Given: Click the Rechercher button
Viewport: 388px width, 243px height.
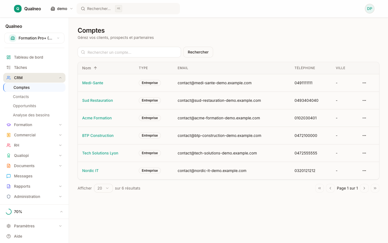Looking at the screenshot, I should tap(198, 52).
